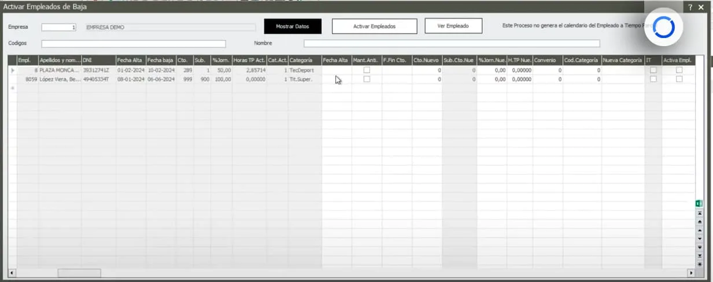This screenshot has width=713, height=282.
Task: Click Fecha Alta cell 01-02-2024
Action: pos(131,70)
